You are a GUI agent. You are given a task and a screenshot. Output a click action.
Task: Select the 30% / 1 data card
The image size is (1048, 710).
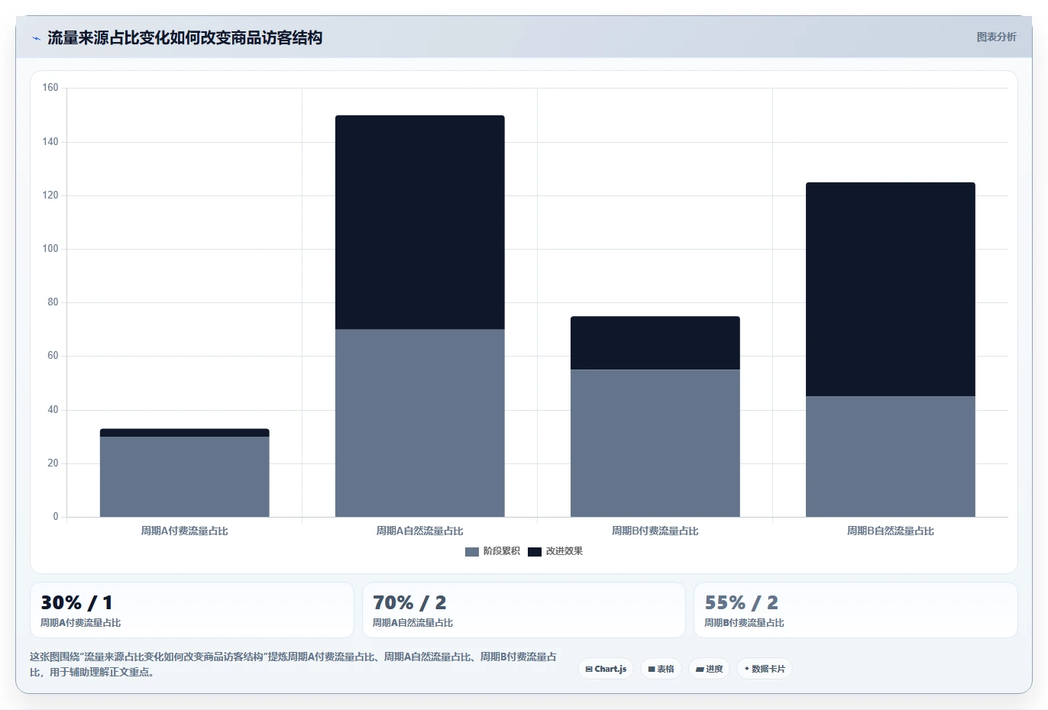[x=192, y=610]
